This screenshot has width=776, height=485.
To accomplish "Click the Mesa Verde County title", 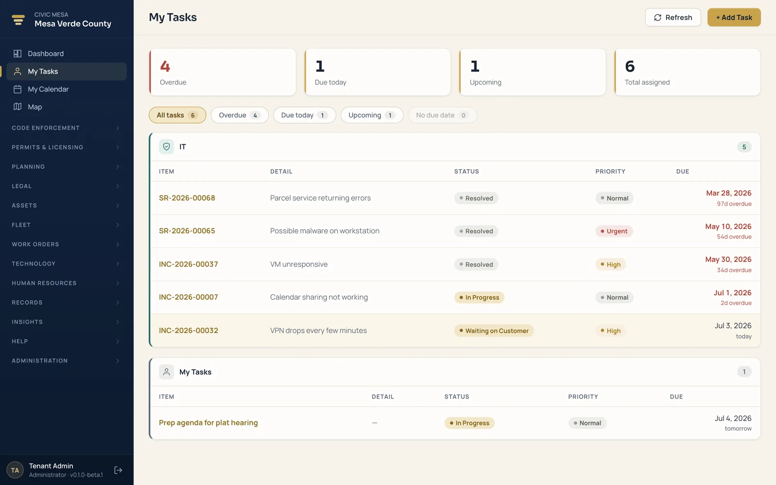I will 73,24.
